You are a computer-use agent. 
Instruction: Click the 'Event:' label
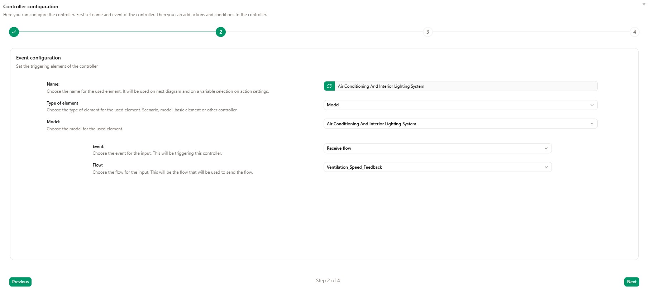point(99,146)
